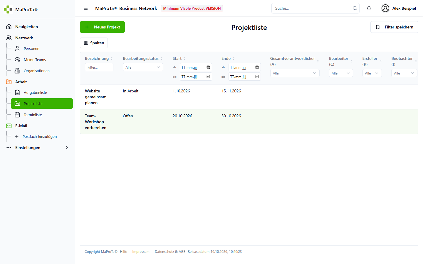Sort by Bearbeitungsstatus column arrows
The width and height of the screenshot is (423, 264).
[x=162, y=58]
